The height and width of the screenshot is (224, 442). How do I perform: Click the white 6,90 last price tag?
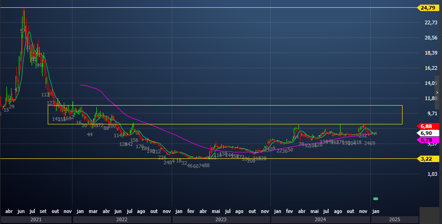427,133
